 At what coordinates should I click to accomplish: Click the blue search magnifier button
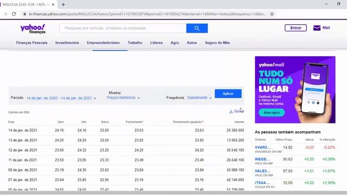[x=197, y=28]
